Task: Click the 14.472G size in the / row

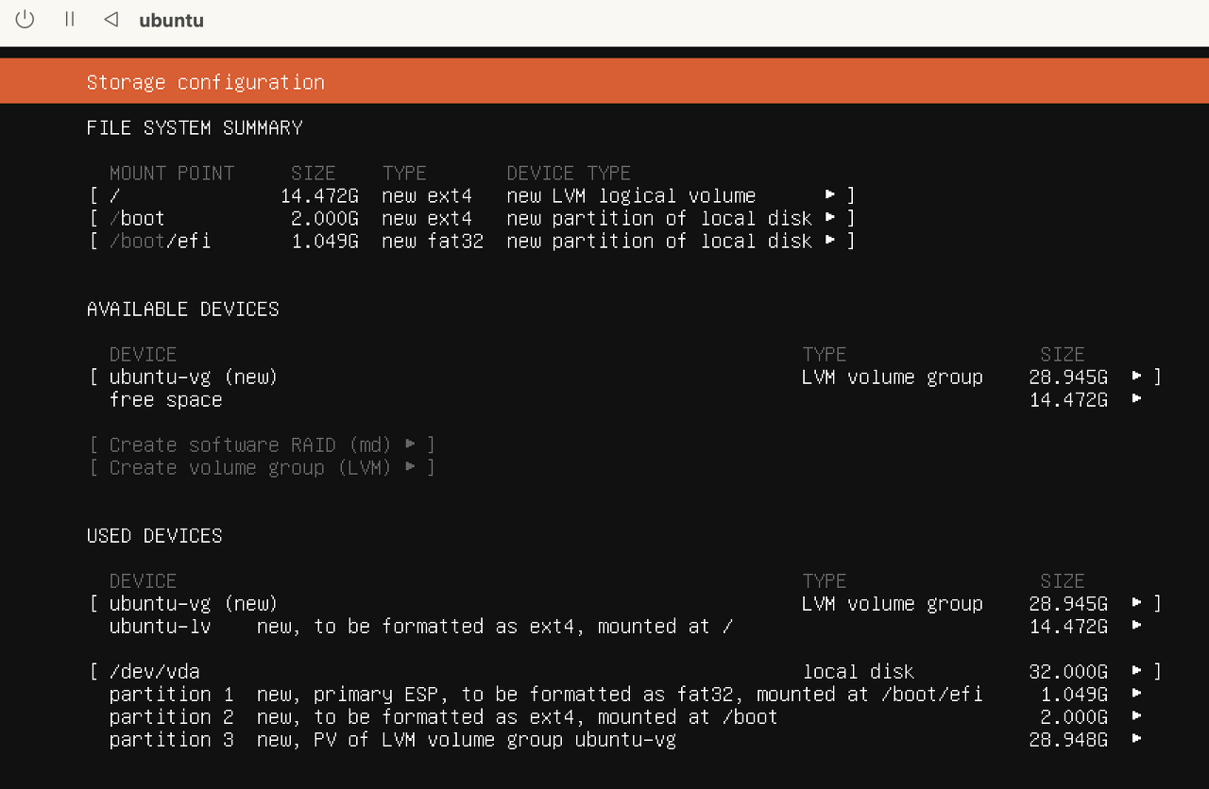Action: (319, 195)
